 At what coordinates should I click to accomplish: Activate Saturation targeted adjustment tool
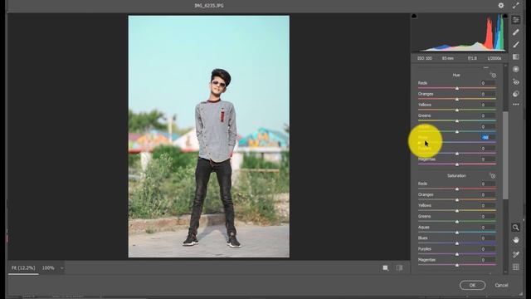493,175
